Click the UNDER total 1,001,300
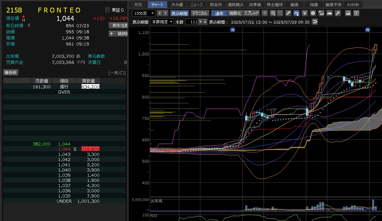 pos(89,201)
